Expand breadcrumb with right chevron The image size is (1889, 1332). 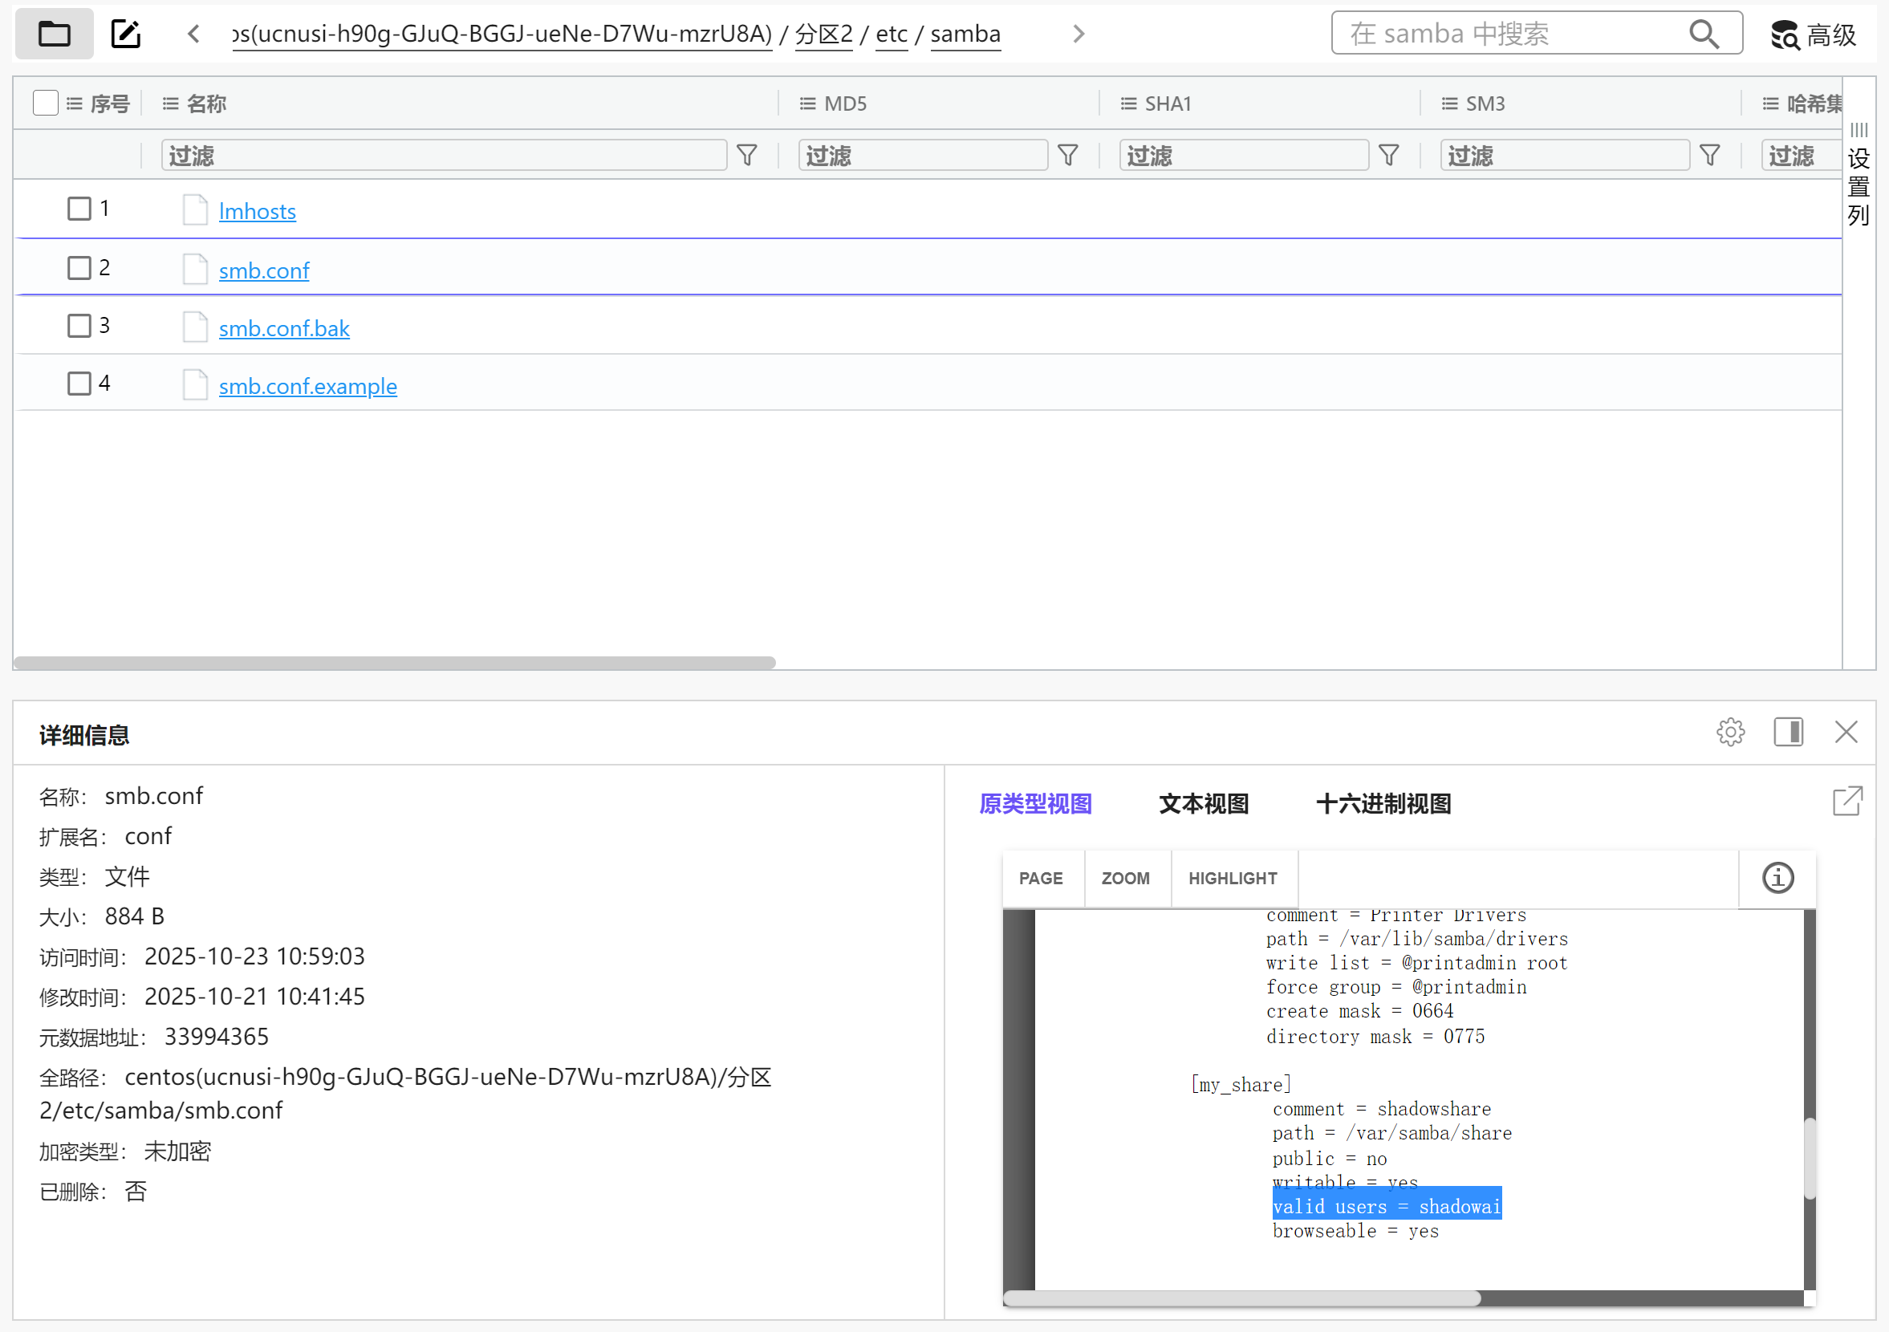click(x=1079, y=34)
